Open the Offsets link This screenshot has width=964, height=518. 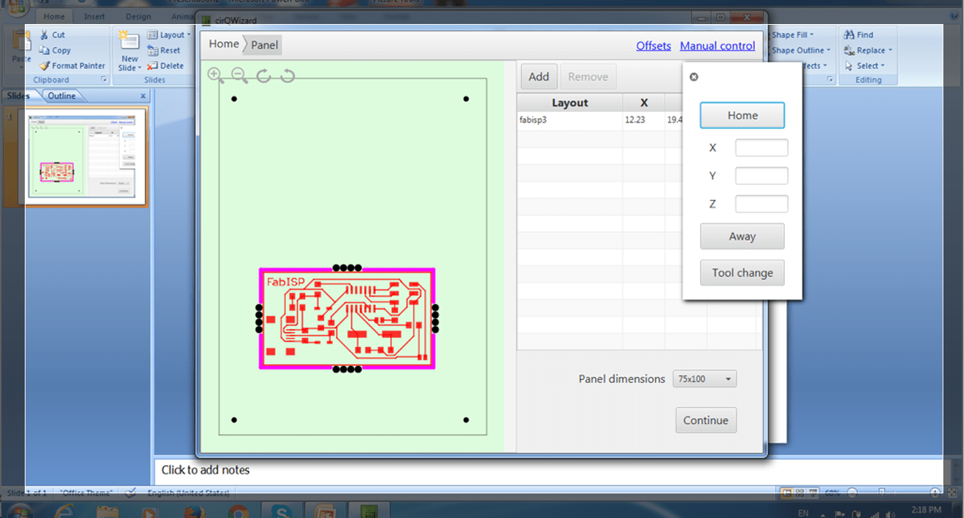pyautogui.click(x=653, y=46)
